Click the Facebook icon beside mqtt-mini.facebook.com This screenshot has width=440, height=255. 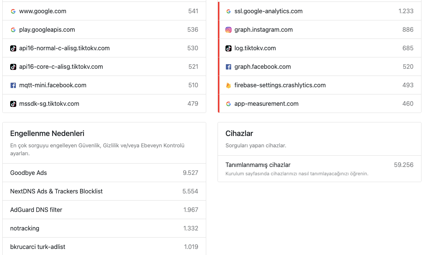pyautogui.click(x=13, y=85)
